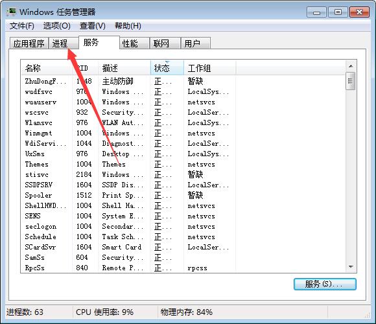This screenshot has height=324, width=376.
Task: Click the rpcss work group cell
Action: 197,268
